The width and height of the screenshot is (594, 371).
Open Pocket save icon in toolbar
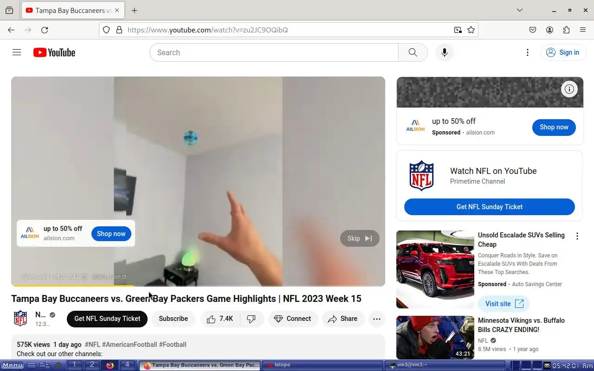pyautogui.click(x=533, y=30)
